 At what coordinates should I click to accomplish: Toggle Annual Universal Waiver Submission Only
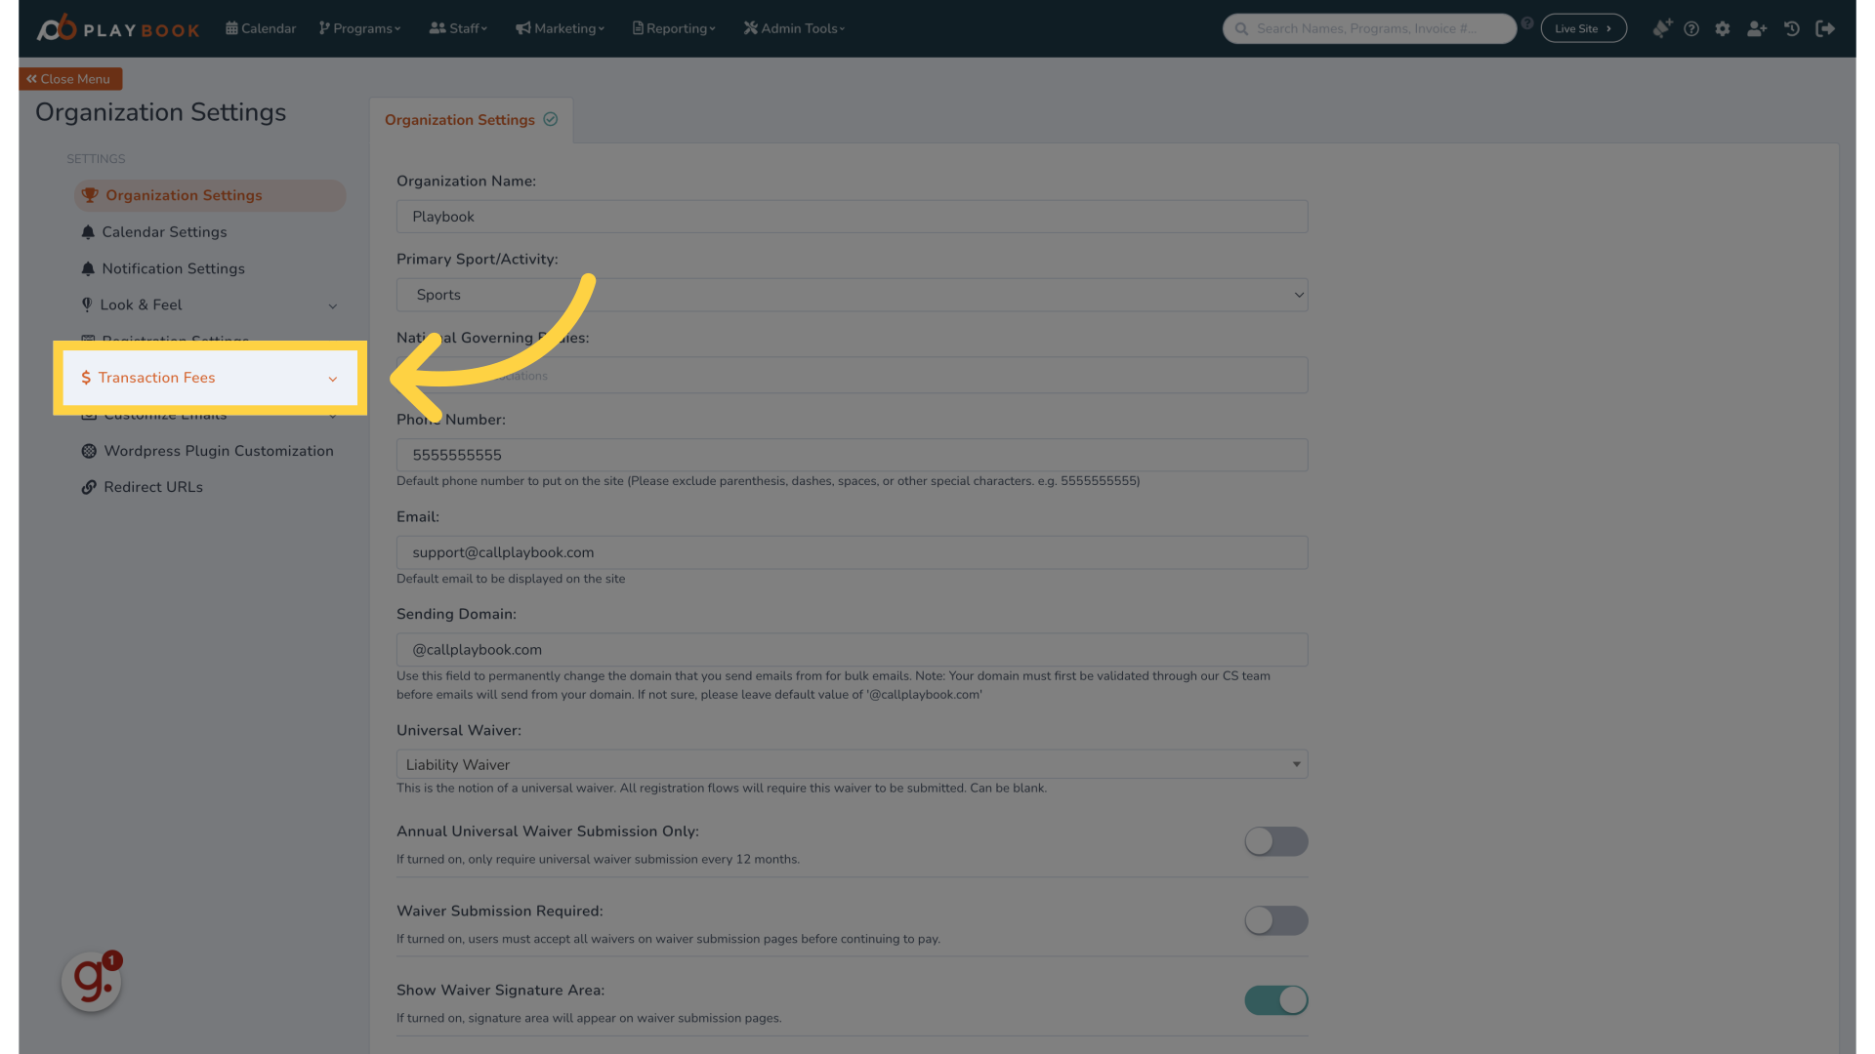point(1274,840)
